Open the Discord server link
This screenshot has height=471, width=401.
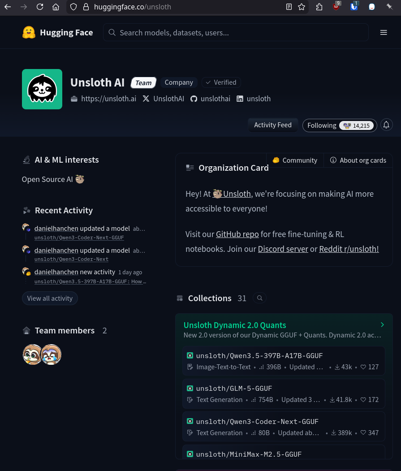pos(283,249)
